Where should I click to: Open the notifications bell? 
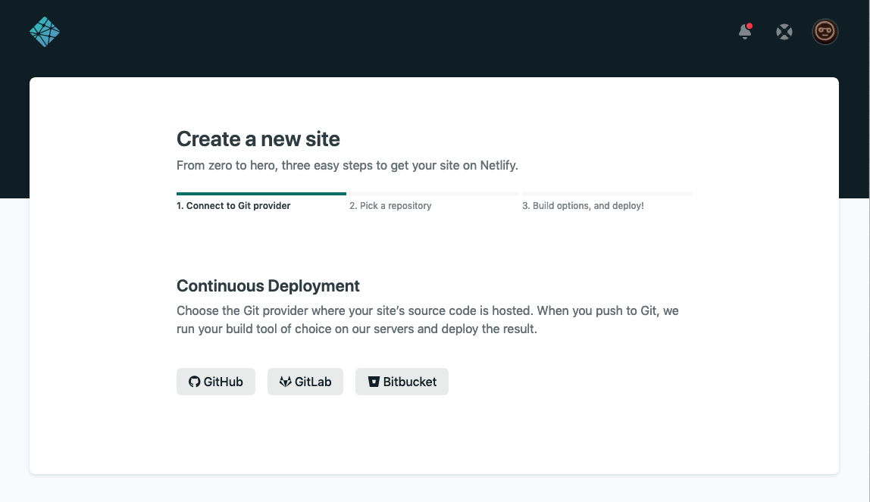tap(745, 32)
